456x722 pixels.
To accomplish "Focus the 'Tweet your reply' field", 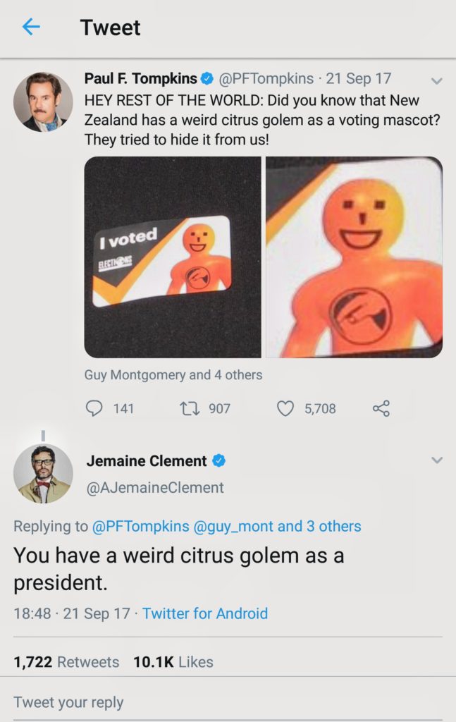I will click(x=228, y=702).
